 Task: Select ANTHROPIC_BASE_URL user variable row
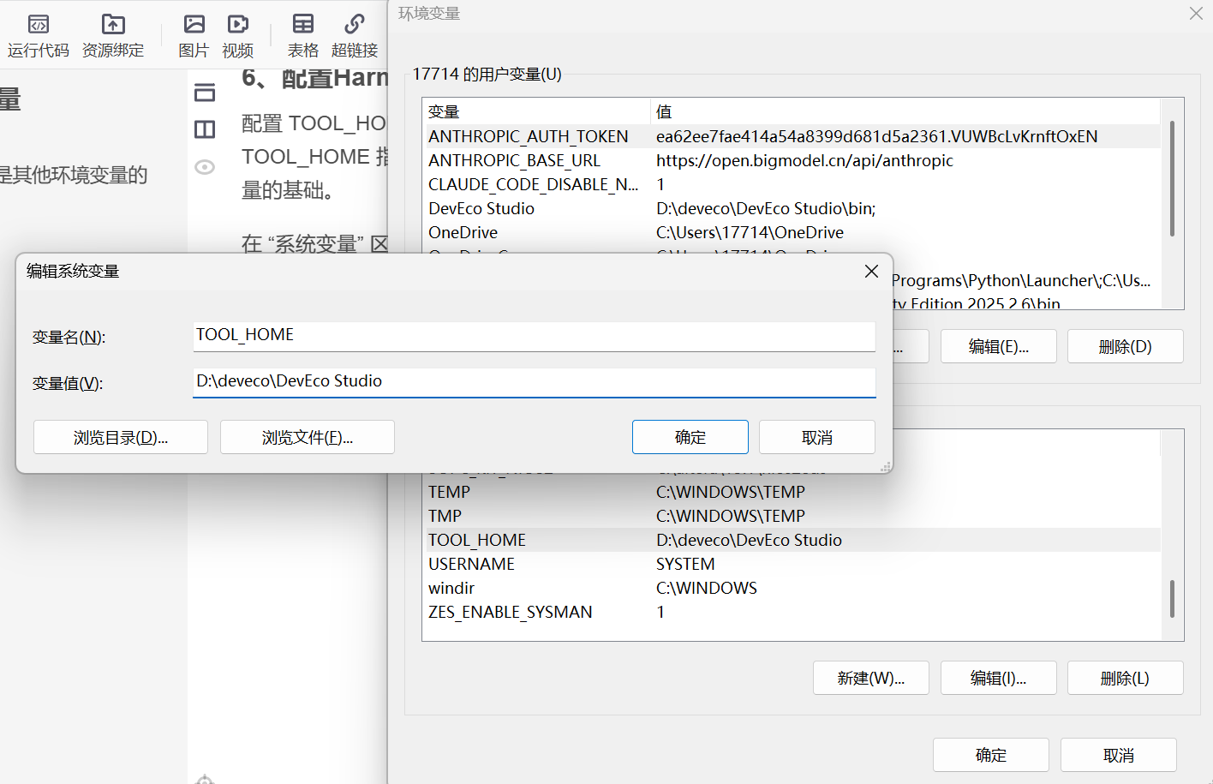pos(792,160)
